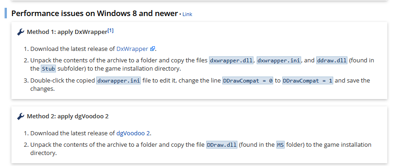
Task: Click the external link icon after DxWrapper
Action: click(152, 49)
